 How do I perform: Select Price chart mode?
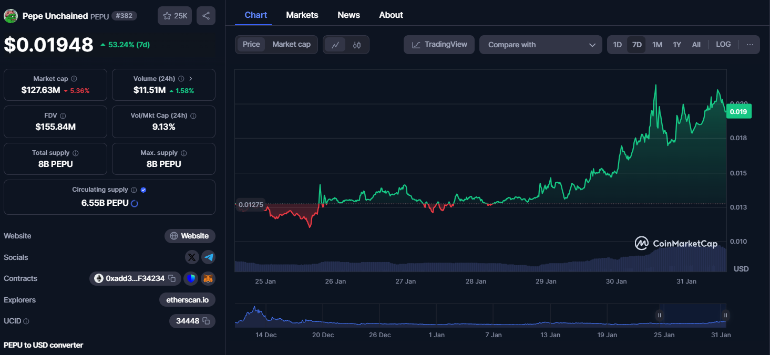coord(251,45)
